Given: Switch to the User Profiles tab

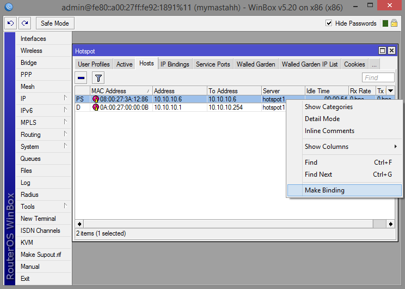Looking at the screenshot, I should (x=94, y=64).
